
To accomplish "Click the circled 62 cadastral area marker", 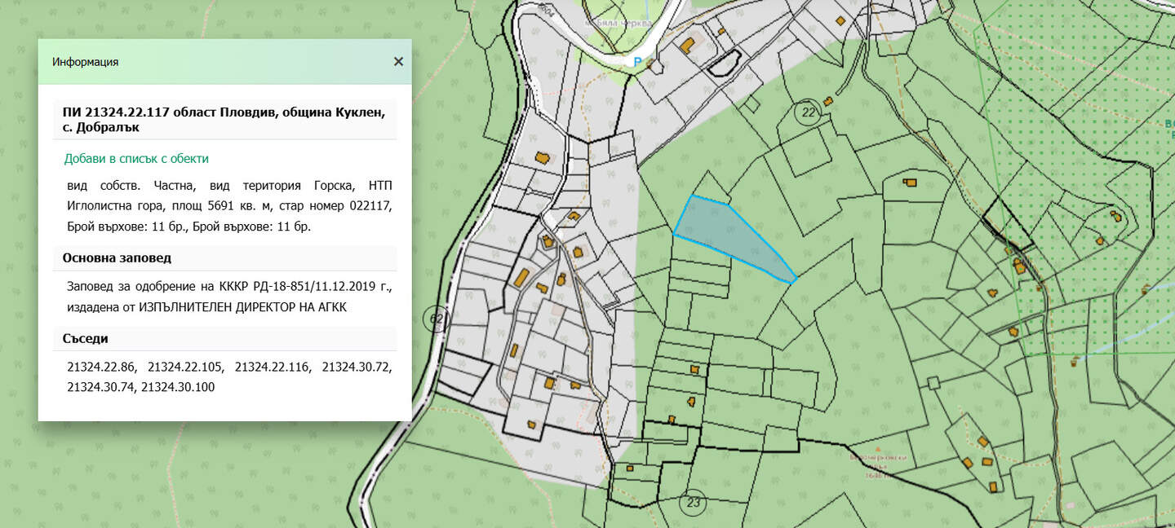I will pyautogui.click(x=437, y=318).
